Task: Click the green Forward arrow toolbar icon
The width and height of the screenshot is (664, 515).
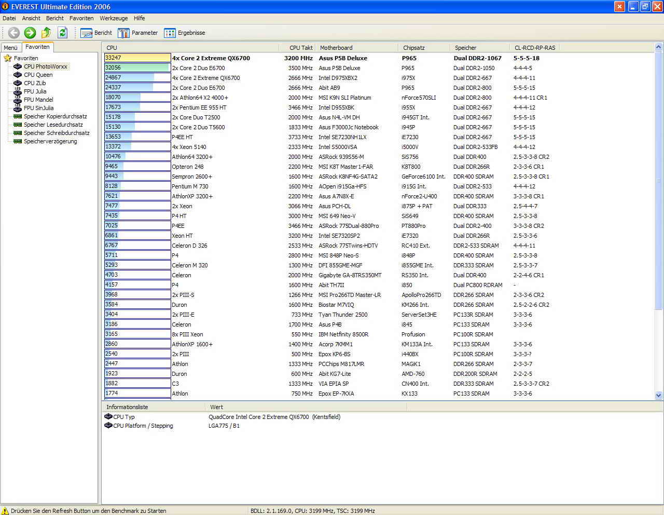Action: (30, 33)
